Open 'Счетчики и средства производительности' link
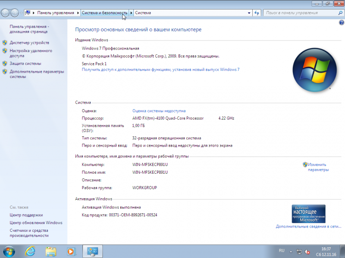Screen dimensions: 345x258 (29, 233)
